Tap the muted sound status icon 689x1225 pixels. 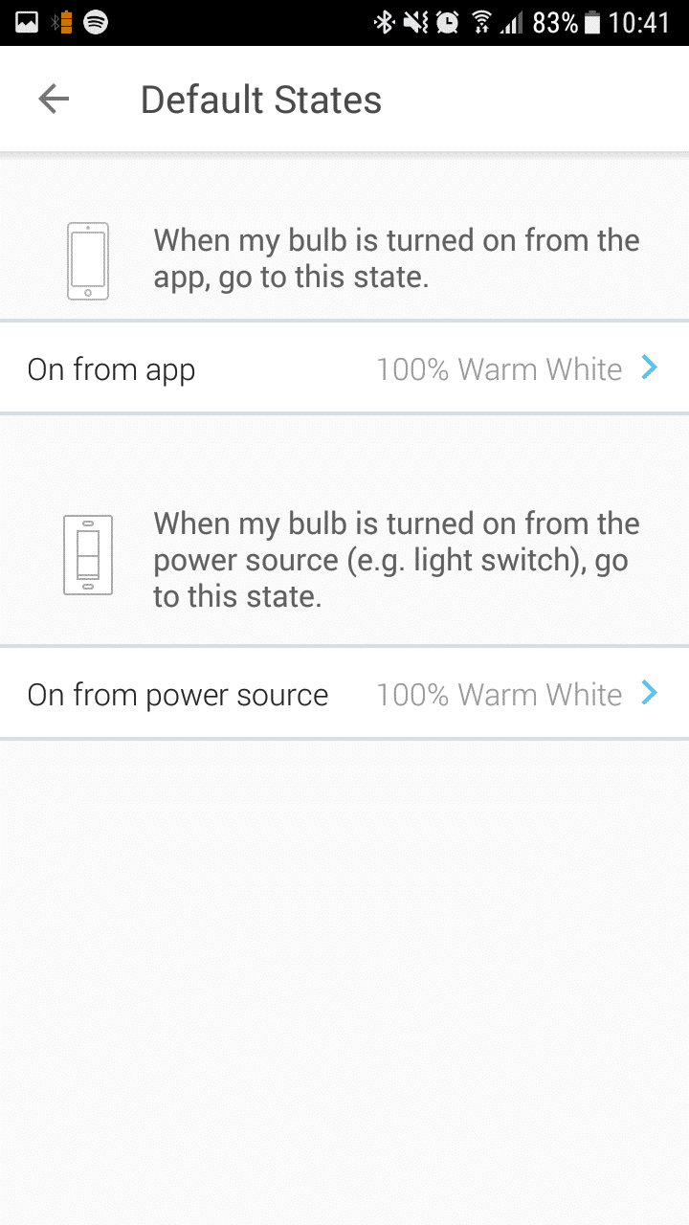coord(415,22)
